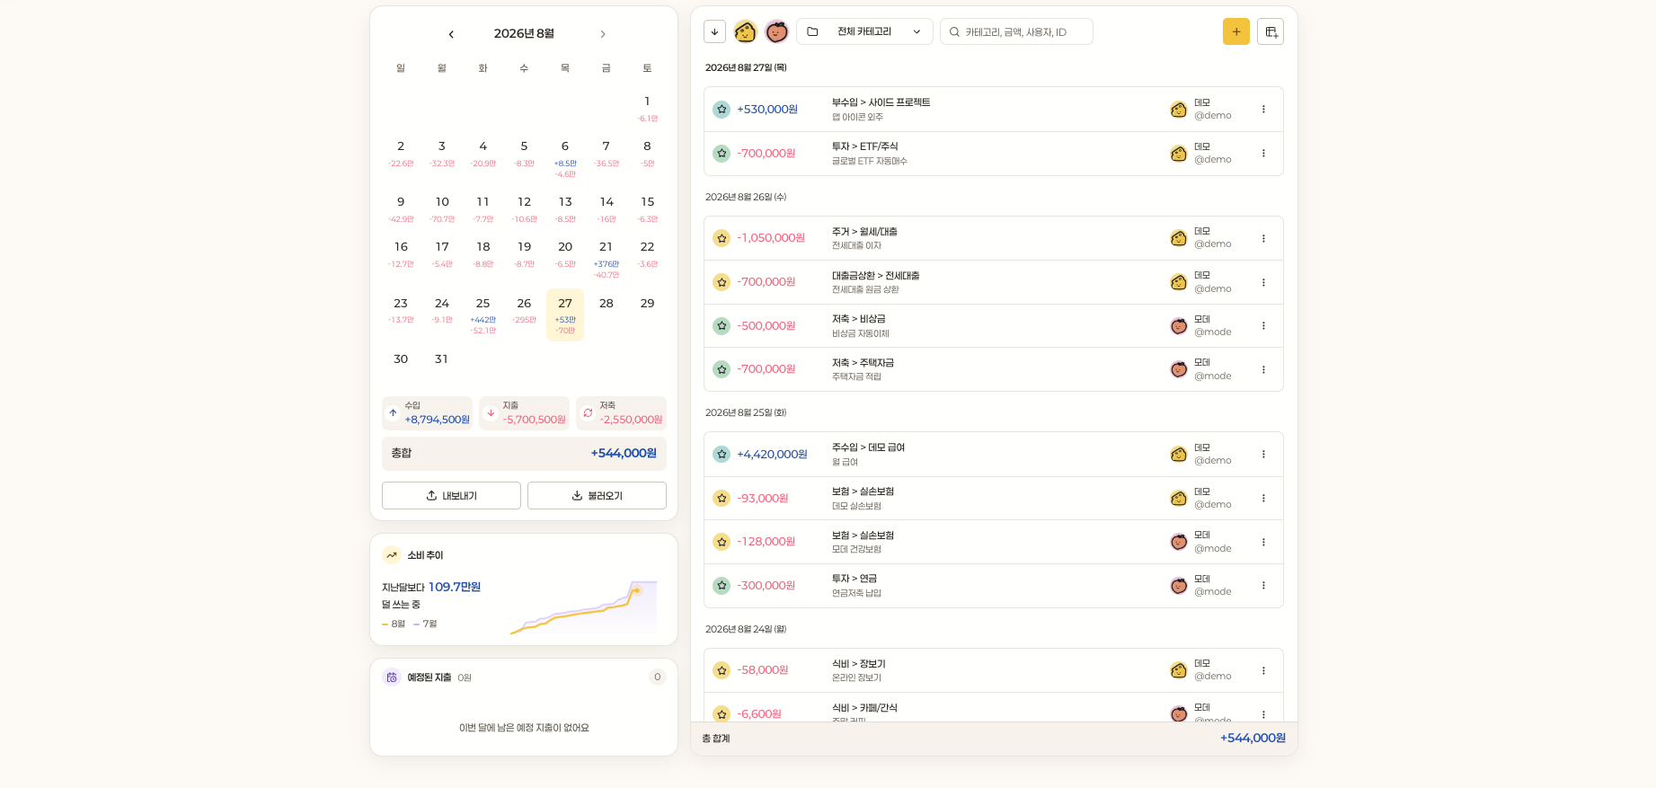This screenshot has width=1656, height=788.
Task: Click the 내보내기 export button
Action: (451, 496)
